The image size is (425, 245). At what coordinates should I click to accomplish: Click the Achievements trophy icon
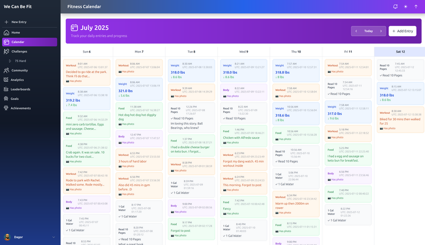pos(6,108)
